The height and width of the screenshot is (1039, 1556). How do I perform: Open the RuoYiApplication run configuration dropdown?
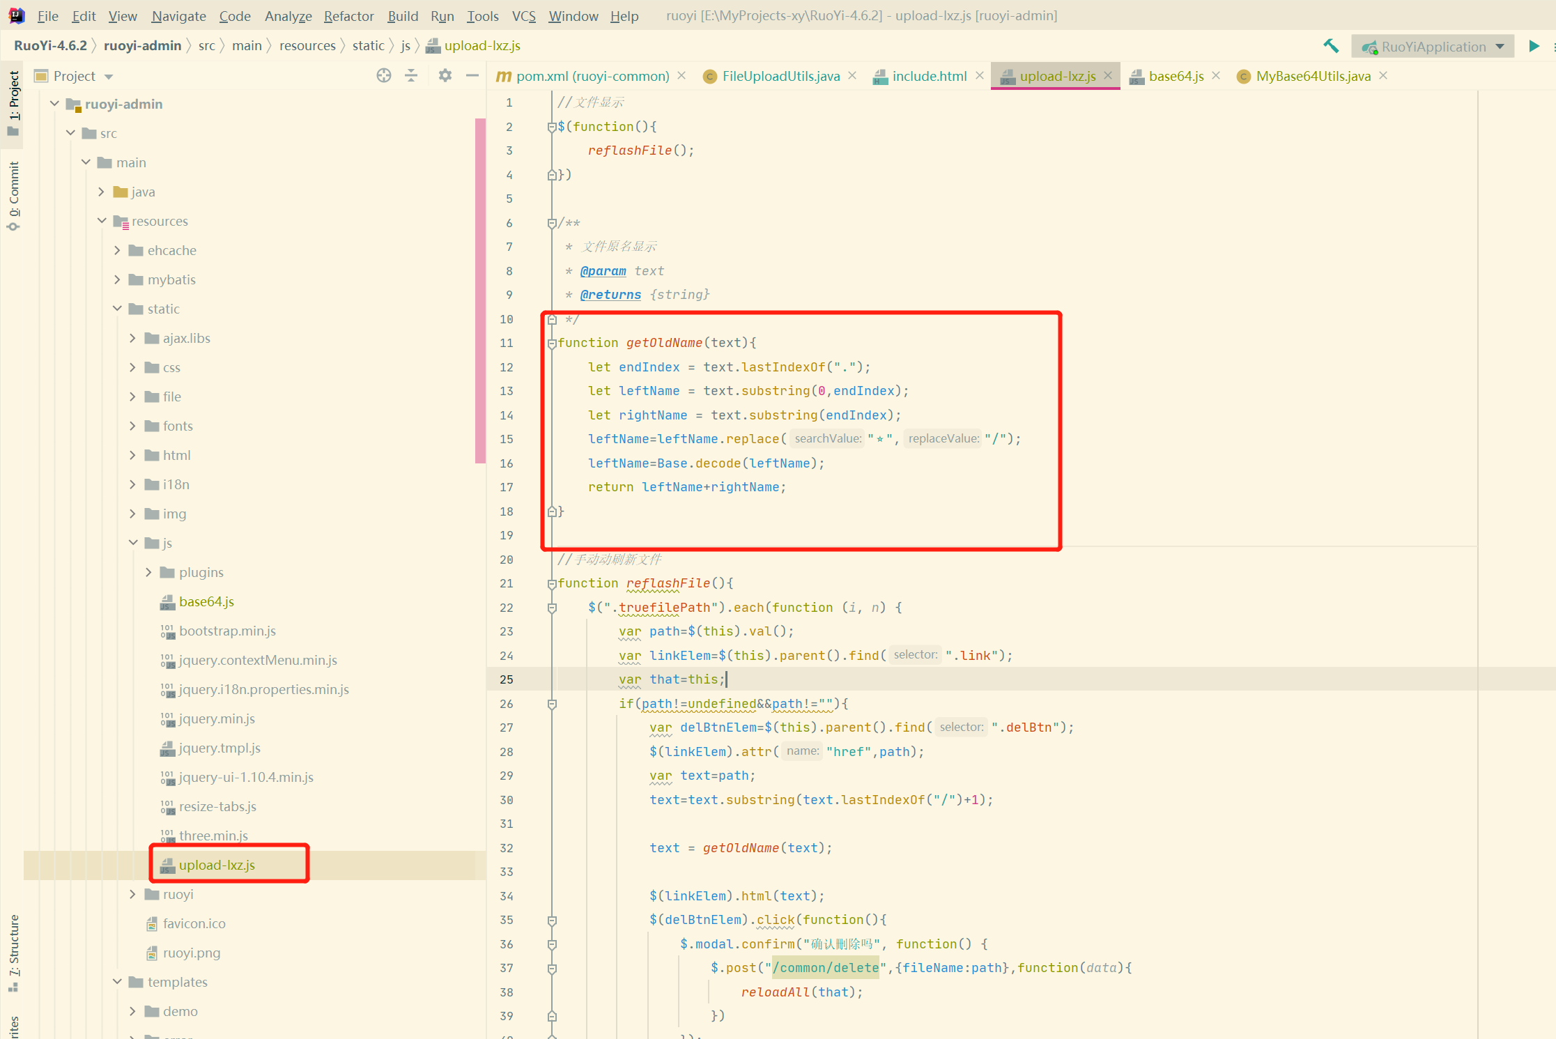tap(1433, 47)
